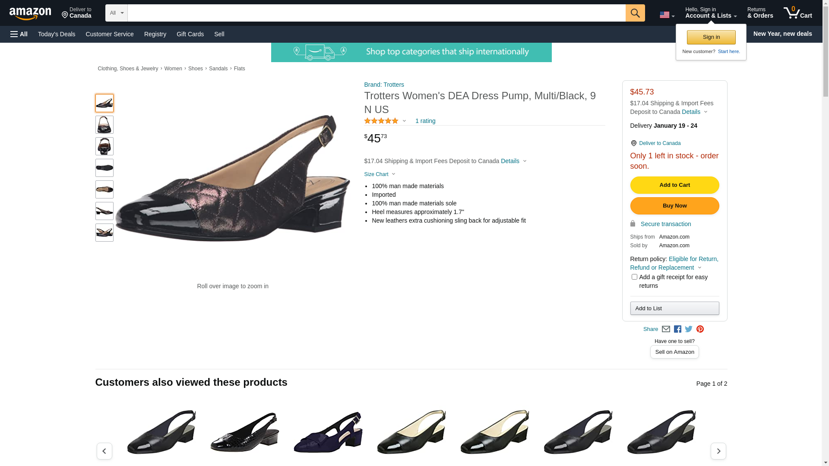Focus the Amazon search text field
Screen dimensions: 829x466
376,13
